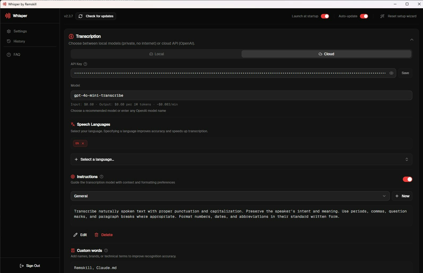Toggle Launch at startup switch
The width and height of the screenshot is (423, 273).
coord(325,16)
